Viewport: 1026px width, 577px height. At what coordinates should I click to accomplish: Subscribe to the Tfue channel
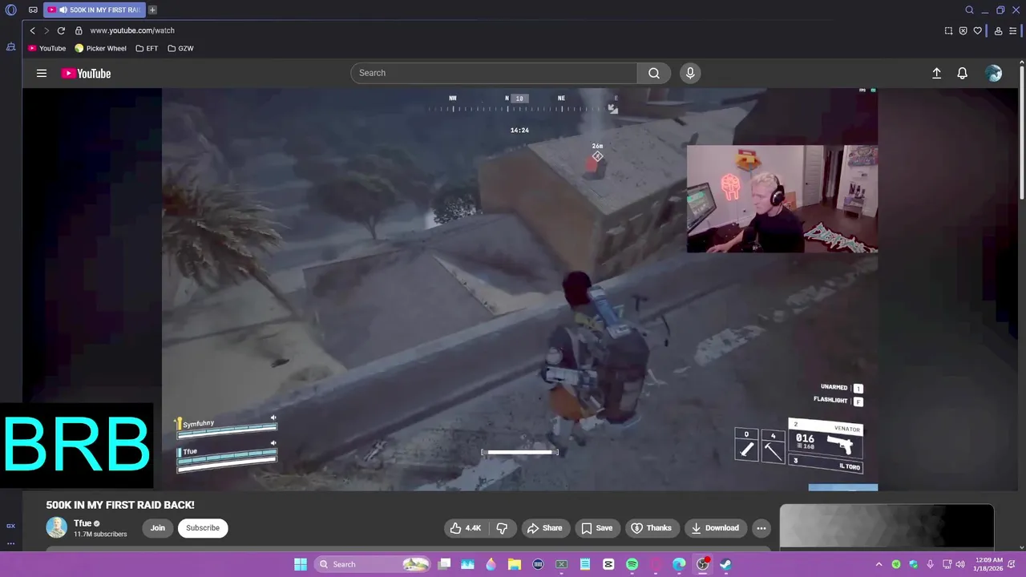203,528
